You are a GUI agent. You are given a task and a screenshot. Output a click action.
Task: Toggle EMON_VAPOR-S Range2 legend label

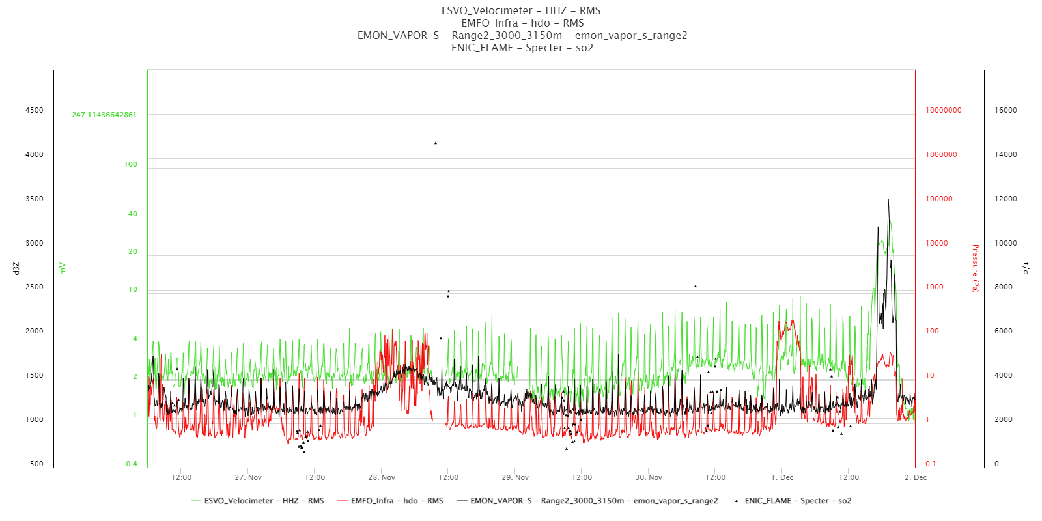coord(594,501)
